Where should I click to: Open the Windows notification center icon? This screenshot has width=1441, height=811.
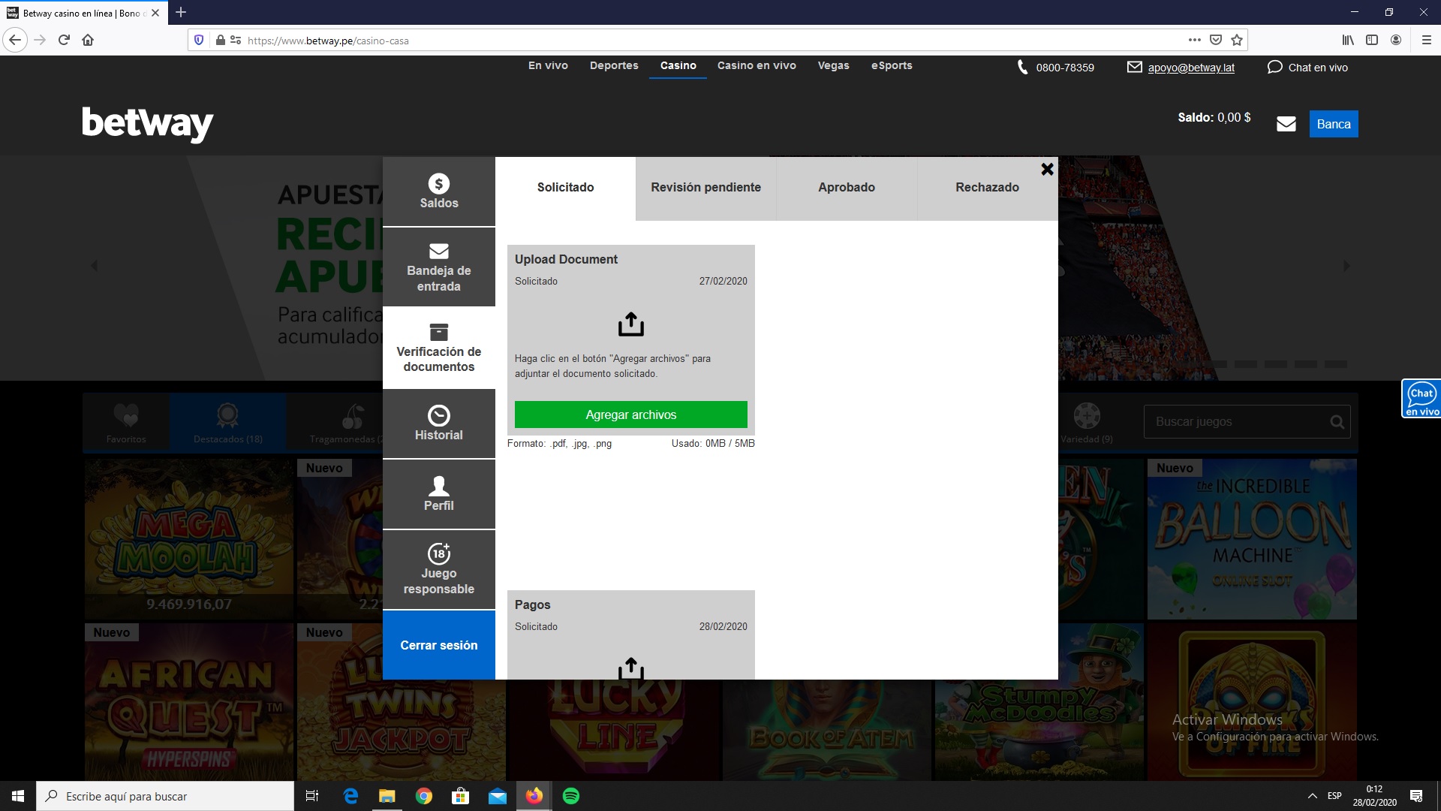[1416, 796]
